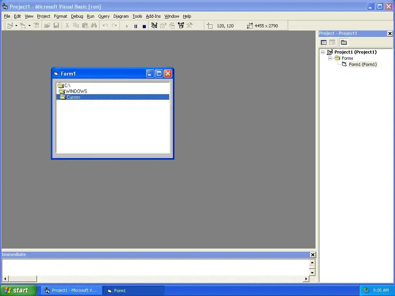This screenshot has width=395, height=296.
Task: Select the Cursors folder in Form1 list
Action: tap(113, 97)
